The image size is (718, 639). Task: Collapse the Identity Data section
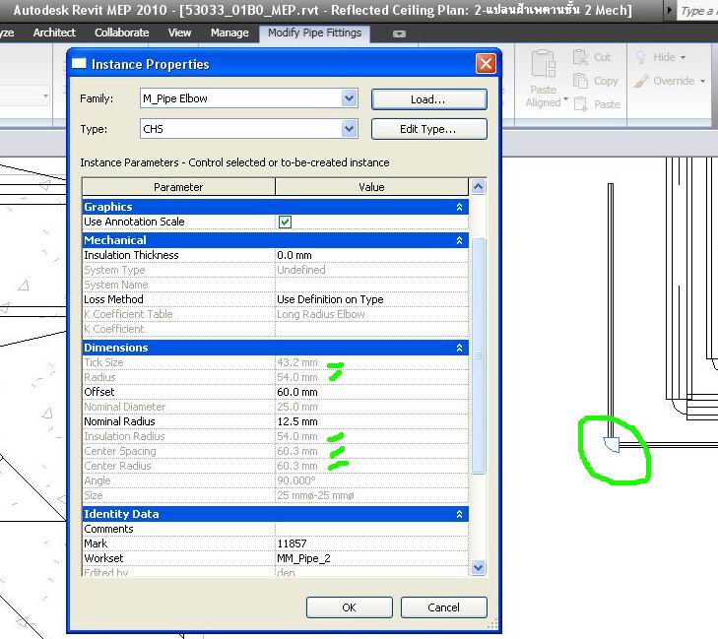coord(459,514)
